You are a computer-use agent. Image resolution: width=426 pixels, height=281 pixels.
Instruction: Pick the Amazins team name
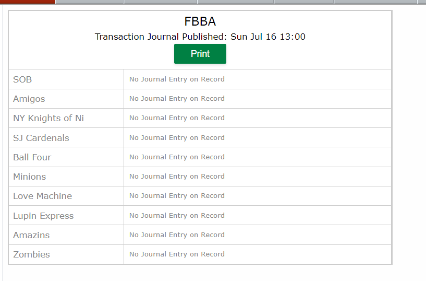31,235
